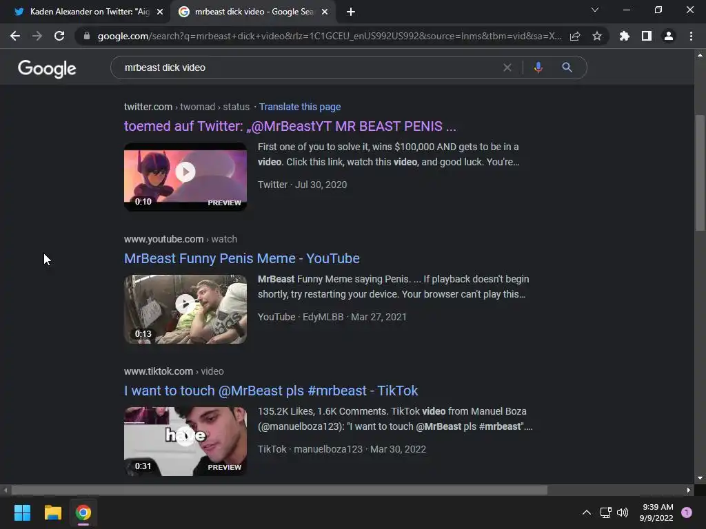The width and height of the screenshot is (706, 529).
Task: Play the 0:10 Twitter video thumbnail
Action: click(185, 177)
